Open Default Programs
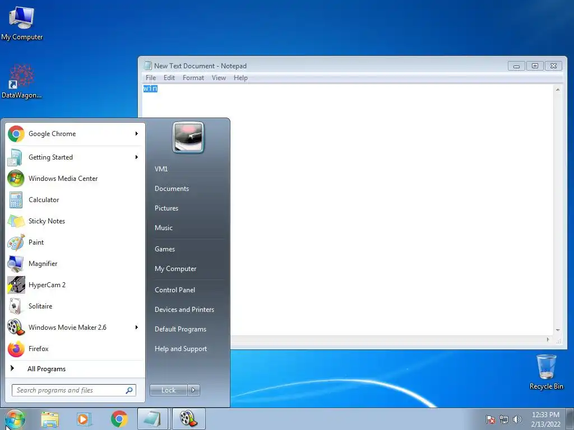574x430 pixels. pyautogui.click(x=180, y=329)
